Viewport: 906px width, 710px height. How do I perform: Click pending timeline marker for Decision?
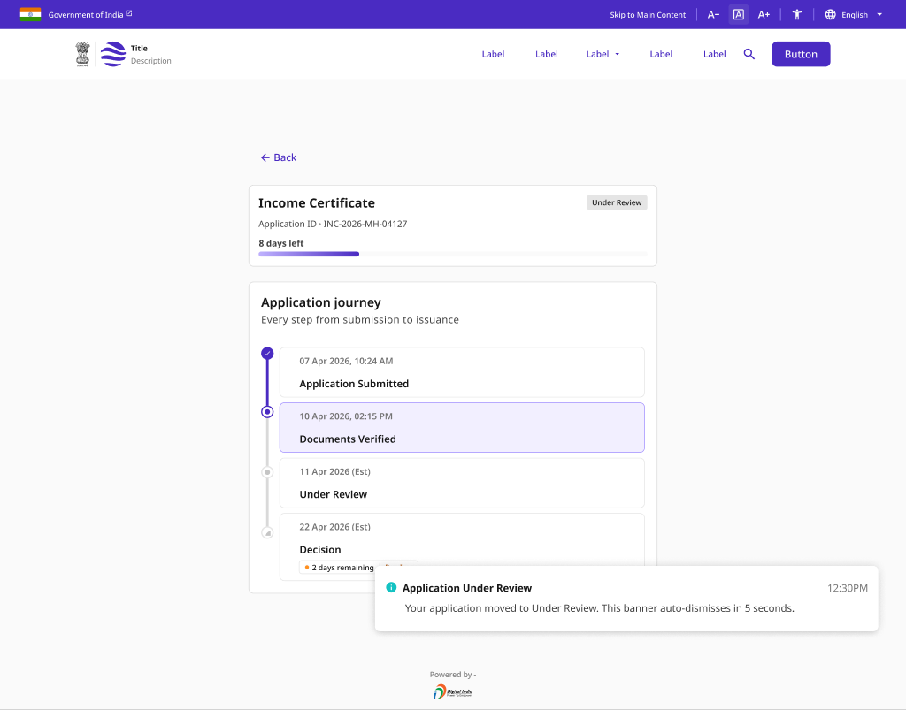click(267, 533)
